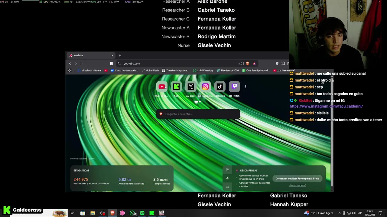
Task: Open Brave Shields lion icon
Action: pos(247,64)
